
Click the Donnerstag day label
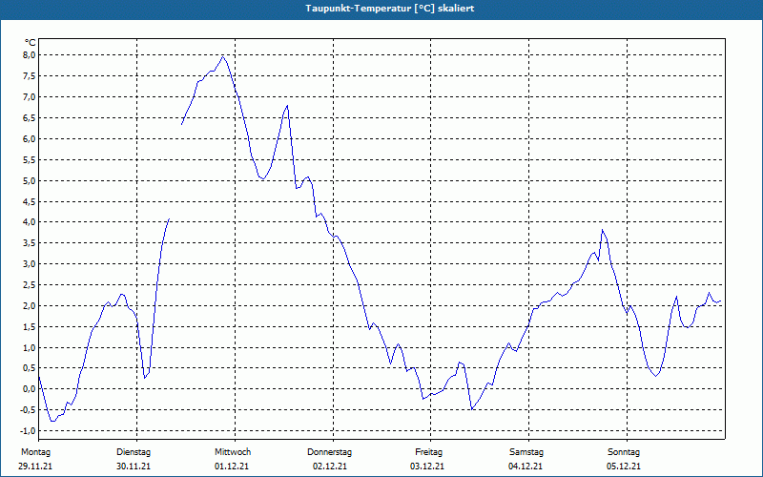tap(329, 452)
